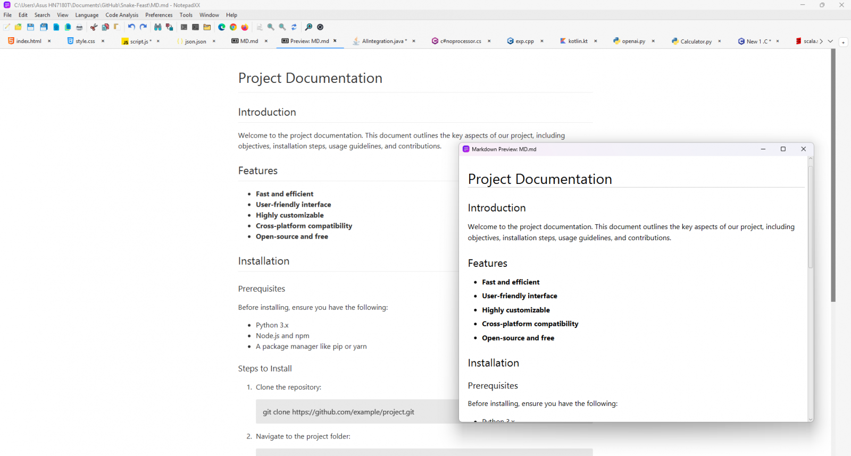Add a new tab with plus button
Screen dimensions: 851x456
843,42
